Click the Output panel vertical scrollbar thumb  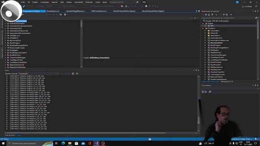pyautogui.click(x=198, y=120)
